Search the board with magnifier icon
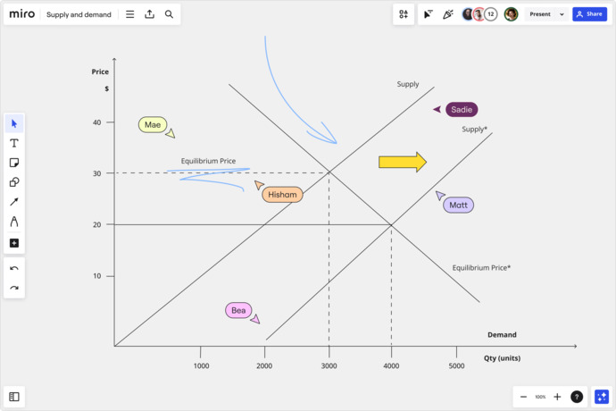 (169, 14)
